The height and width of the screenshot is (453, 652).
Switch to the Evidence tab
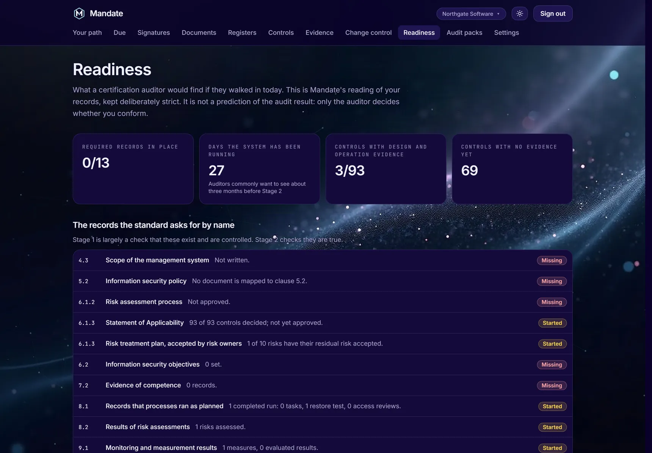tap(320, 33)
